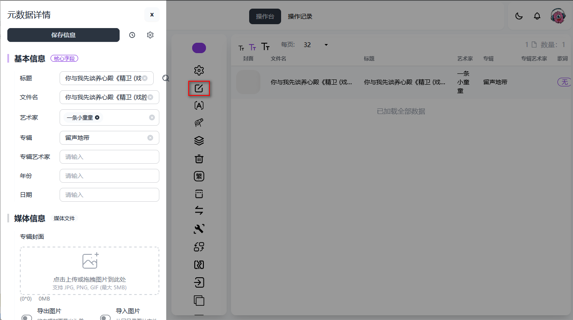Screen dimensions: 573x320
Task: Open the notification bell
Action: (537, 16)
